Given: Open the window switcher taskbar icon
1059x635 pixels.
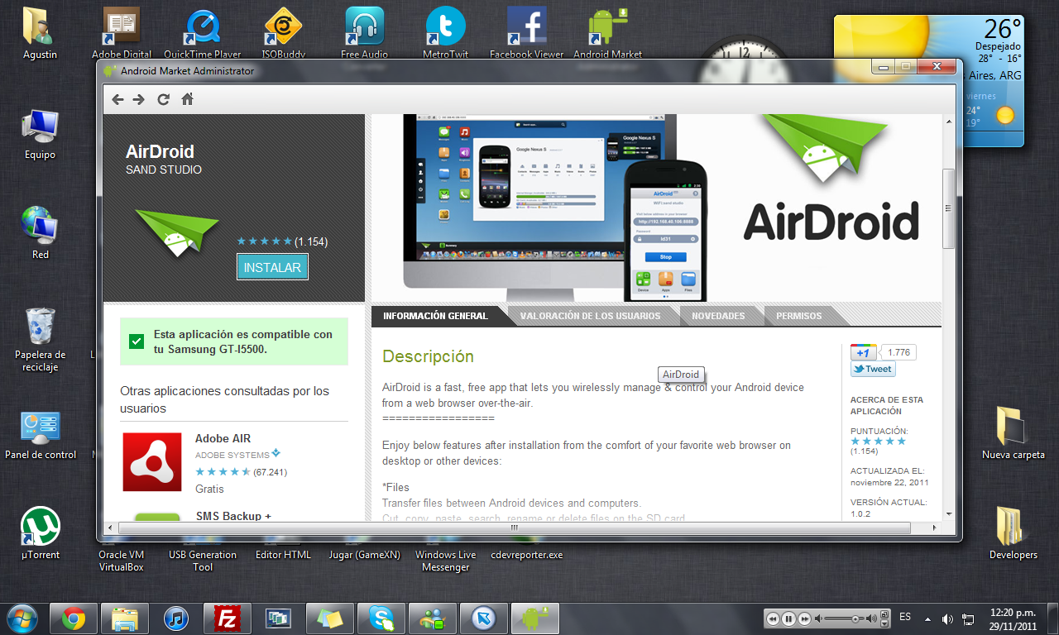Looking at the screenshot, I should (279, 618).
